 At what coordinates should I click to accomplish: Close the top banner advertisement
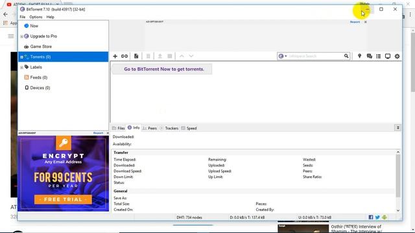click(x=366, y=22)
